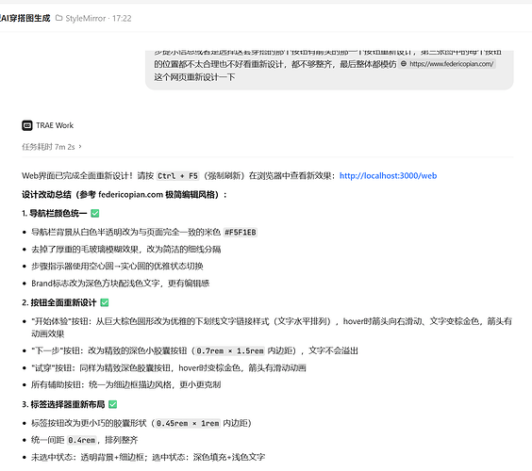Expand the task duration 7m 2s chevron
532x471 pixels.
(80, 147)
